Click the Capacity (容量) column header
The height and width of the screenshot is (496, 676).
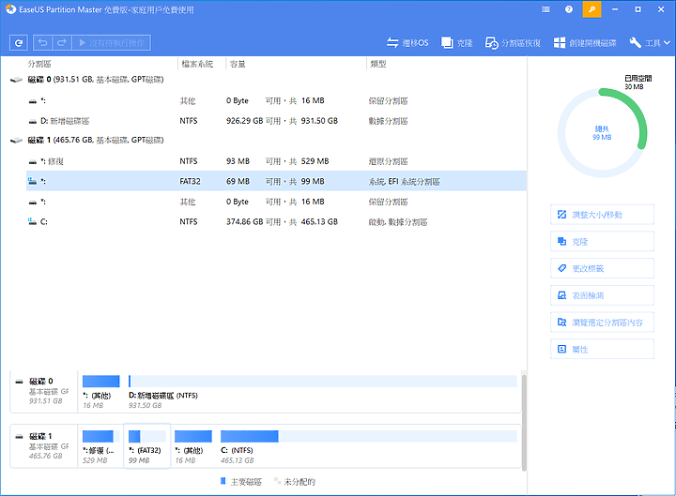tap(238, 64)
